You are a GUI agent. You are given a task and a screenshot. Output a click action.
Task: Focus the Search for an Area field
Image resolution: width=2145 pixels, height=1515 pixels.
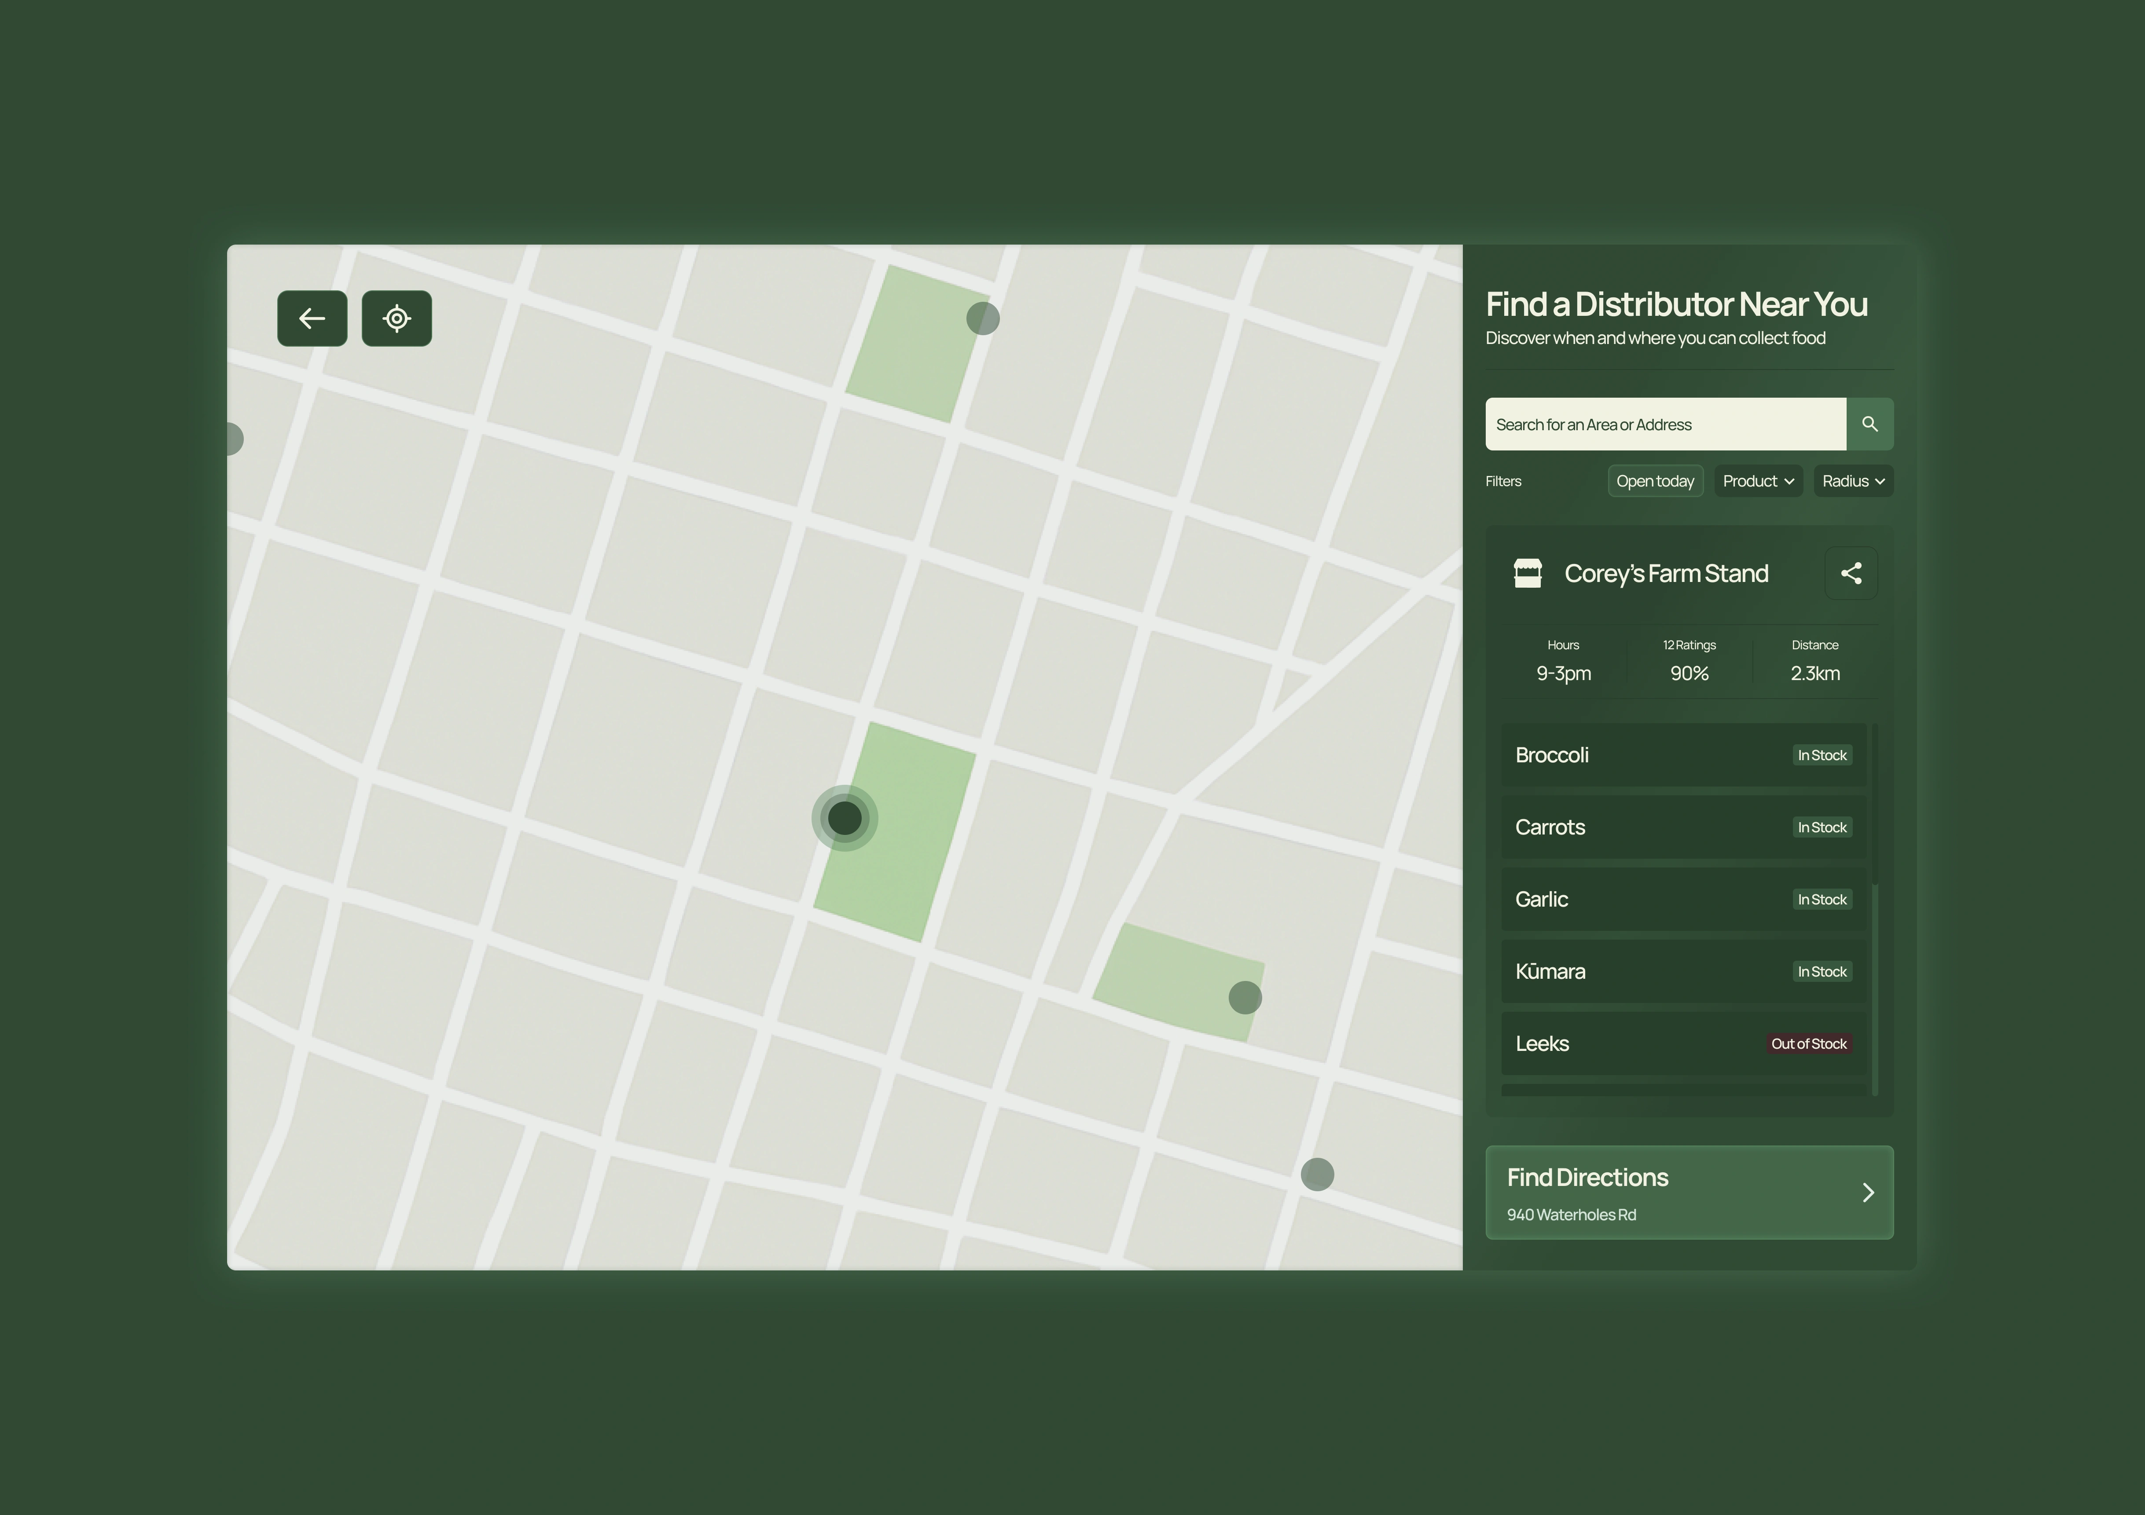coord(1665,424)
